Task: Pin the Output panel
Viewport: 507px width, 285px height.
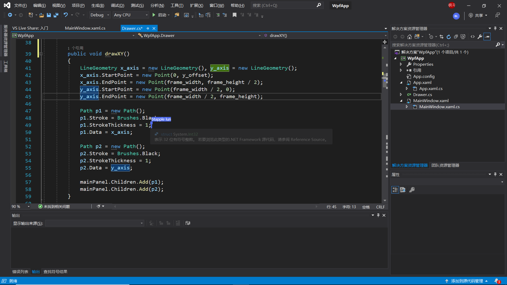Action: 378,215
